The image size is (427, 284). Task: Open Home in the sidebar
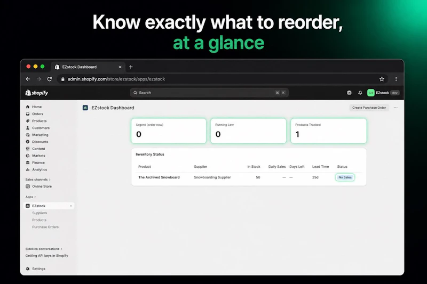(37, 107)
